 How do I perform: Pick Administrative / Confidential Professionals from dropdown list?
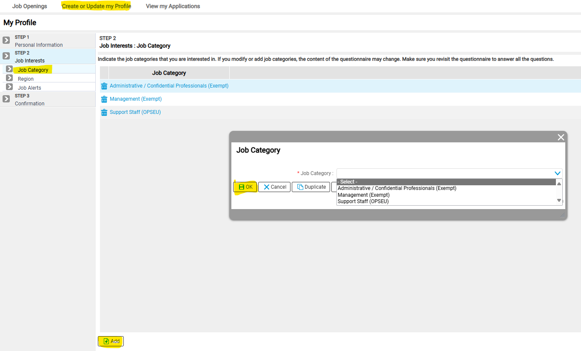[x=396, y=188]
